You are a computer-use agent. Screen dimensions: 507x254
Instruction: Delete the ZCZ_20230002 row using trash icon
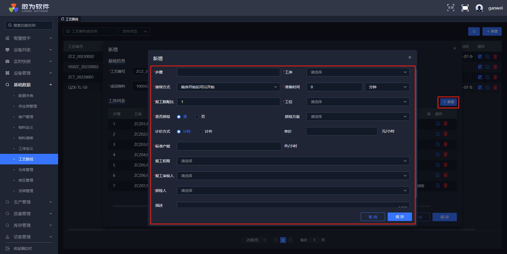click(x=495, y=57)
